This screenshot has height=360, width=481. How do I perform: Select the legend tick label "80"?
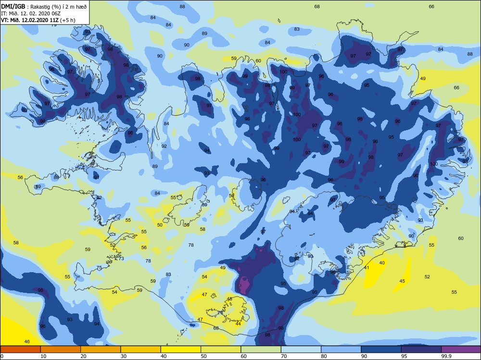(x=324, y=356)
